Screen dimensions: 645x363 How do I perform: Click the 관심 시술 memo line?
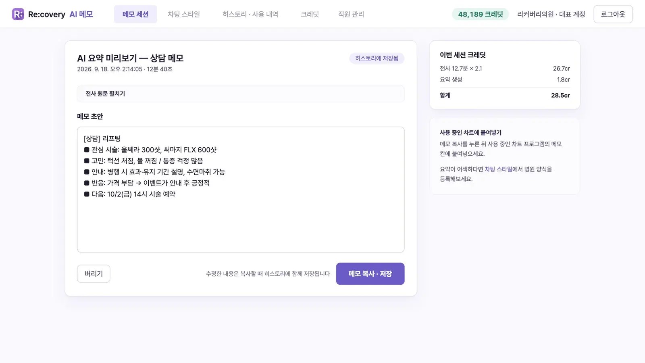pos(150,150)
